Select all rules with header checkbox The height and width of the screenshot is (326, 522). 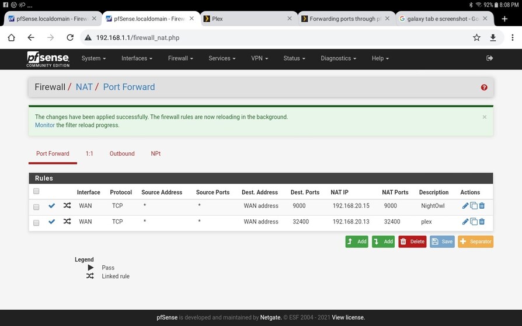coord(36,191)
